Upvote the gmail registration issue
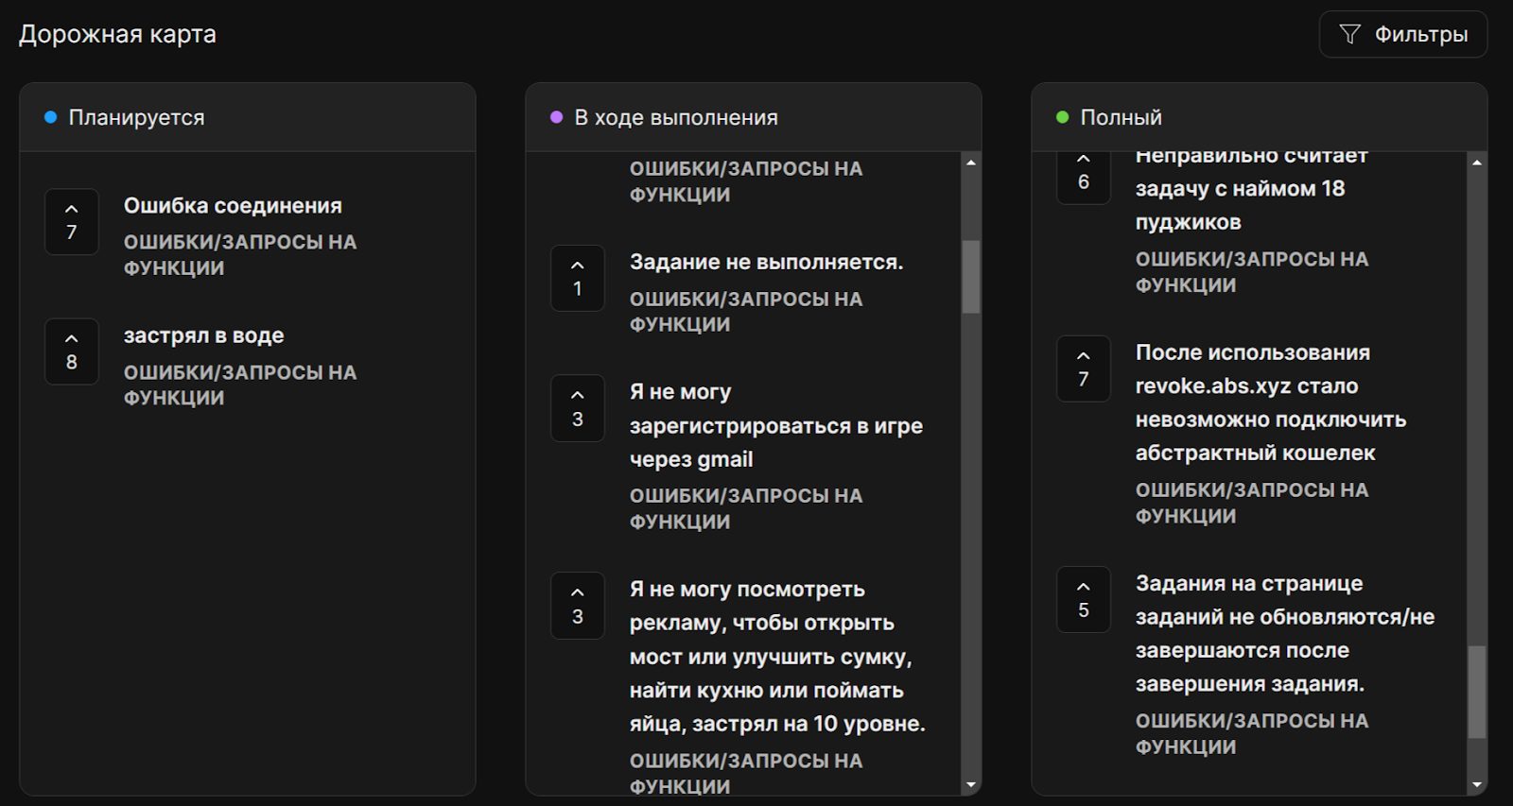The width and height of the screenshot is (1513, 806). pos(578,408)
